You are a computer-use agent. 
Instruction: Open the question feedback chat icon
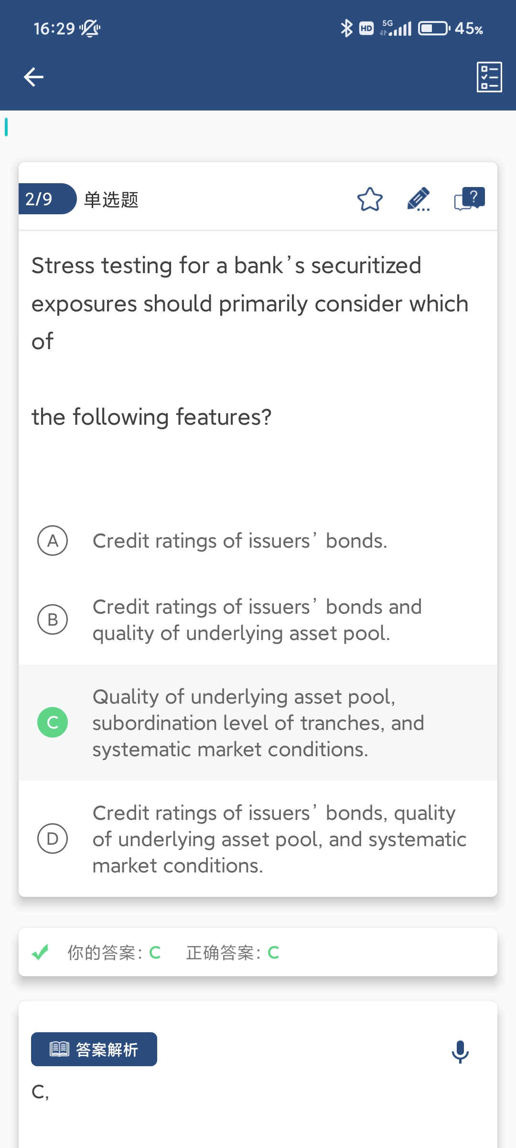469,199
